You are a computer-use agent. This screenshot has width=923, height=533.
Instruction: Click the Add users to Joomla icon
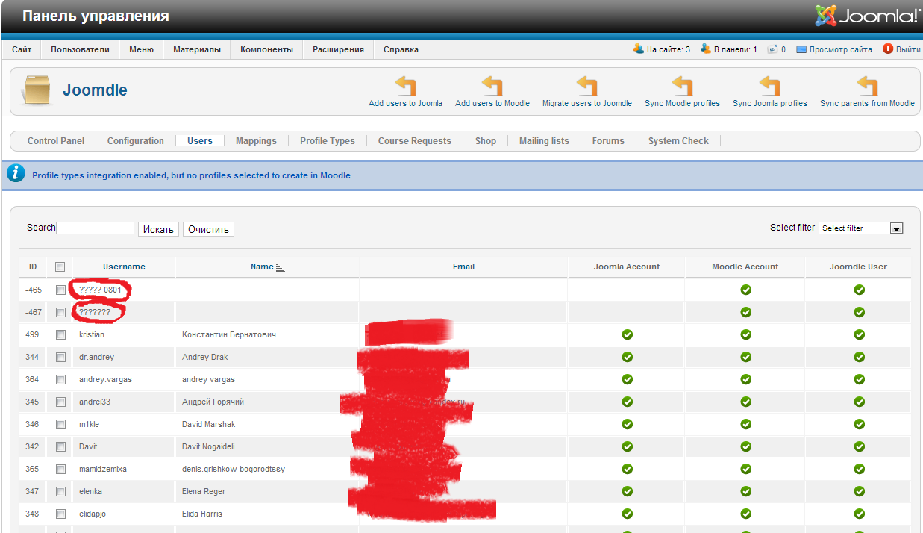point(405,86)
